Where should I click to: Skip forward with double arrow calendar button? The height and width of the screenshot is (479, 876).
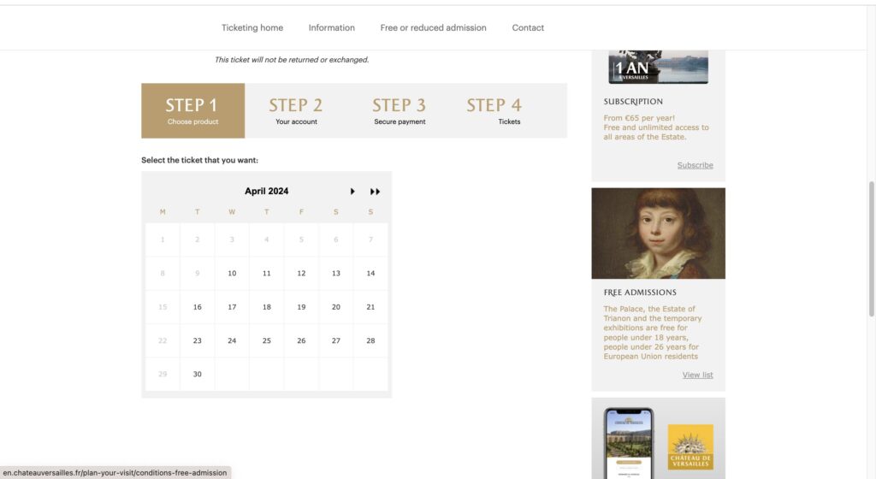tap(375, 192)
